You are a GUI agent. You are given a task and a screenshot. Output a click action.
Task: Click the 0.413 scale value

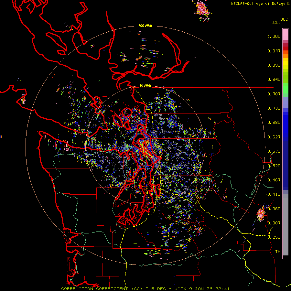[274, 194]
